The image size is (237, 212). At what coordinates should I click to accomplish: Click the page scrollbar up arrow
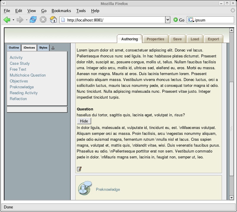click(231, 30)
